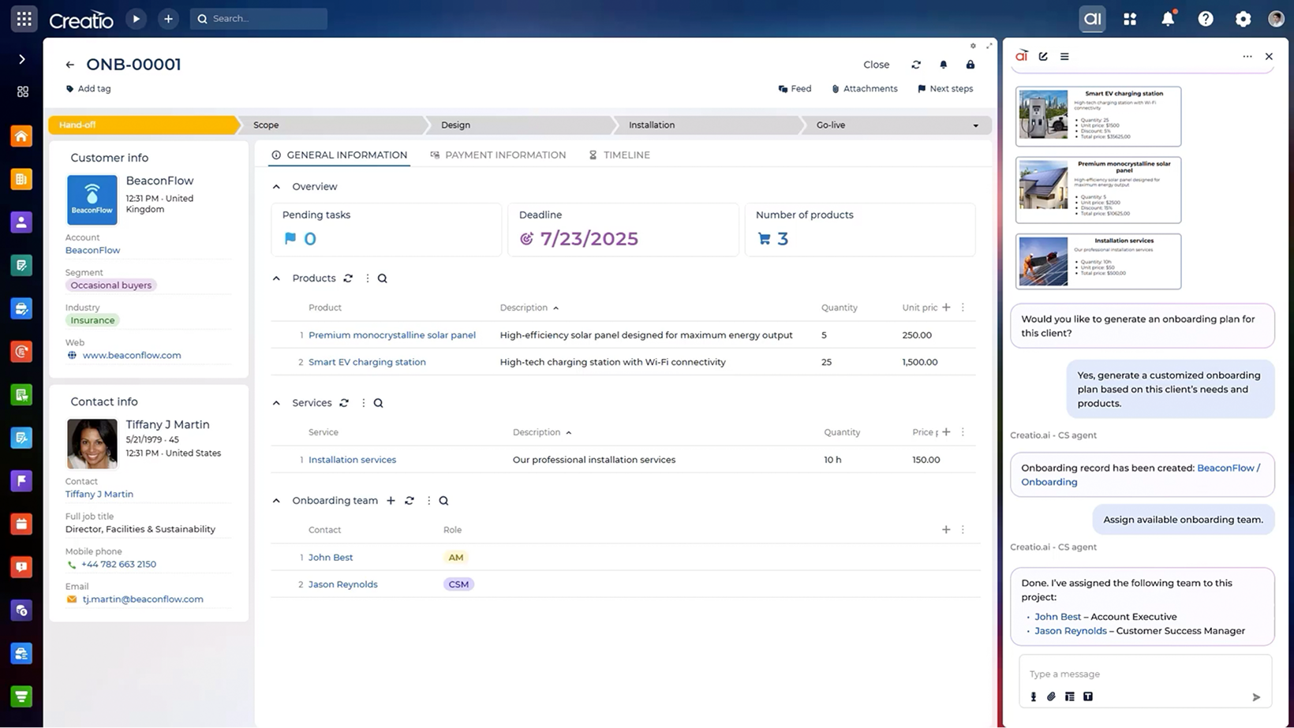Visit www.beaconflow.com website link

pyautogui.click(x=131, y=355)
